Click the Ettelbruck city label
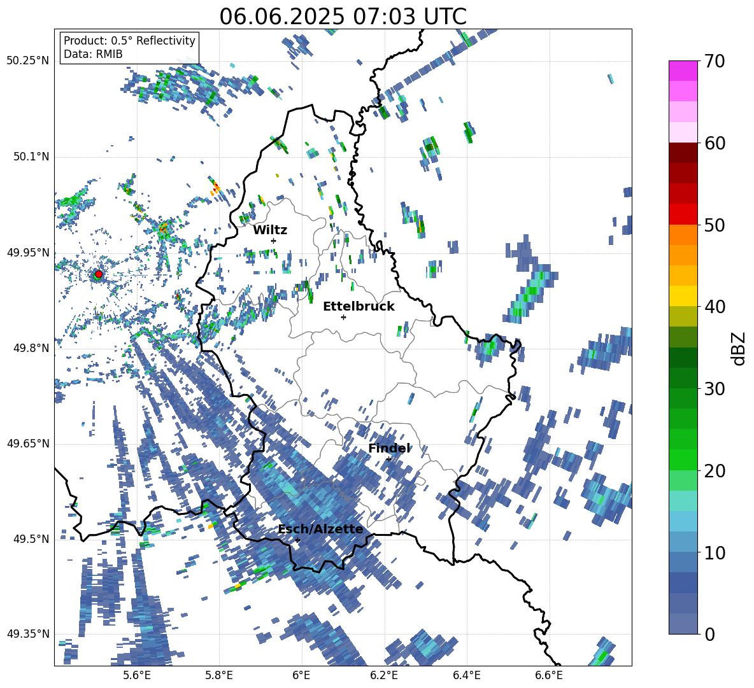754x688 pixels. coord(359,306)
